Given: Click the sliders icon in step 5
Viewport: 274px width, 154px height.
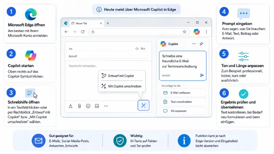Looking at the screenshot, I should pos(244,57).
